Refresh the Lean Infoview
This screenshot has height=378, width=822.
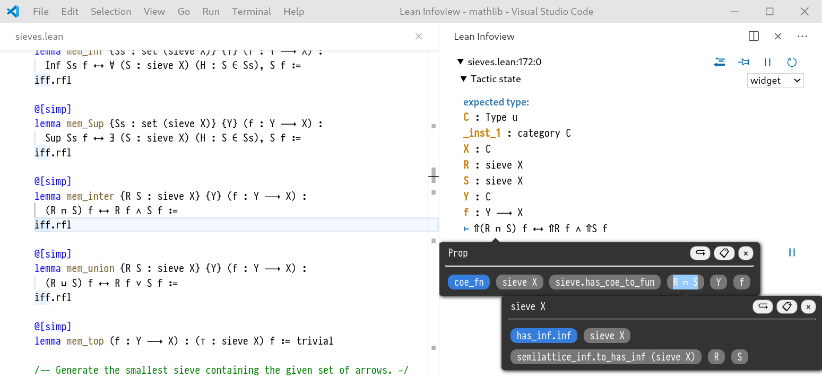(792, 63)
